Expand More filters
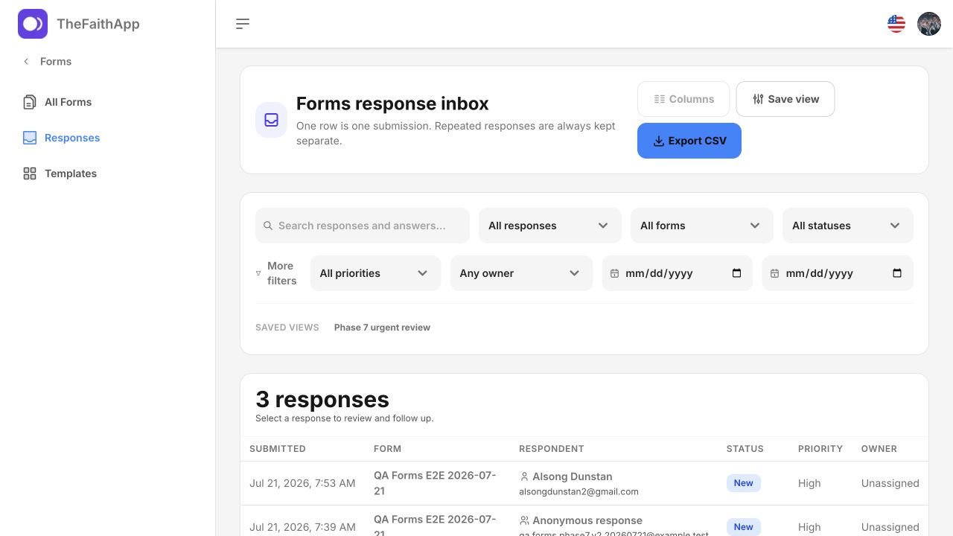Viewport: 953px width, 536px height. coord(276,273)
